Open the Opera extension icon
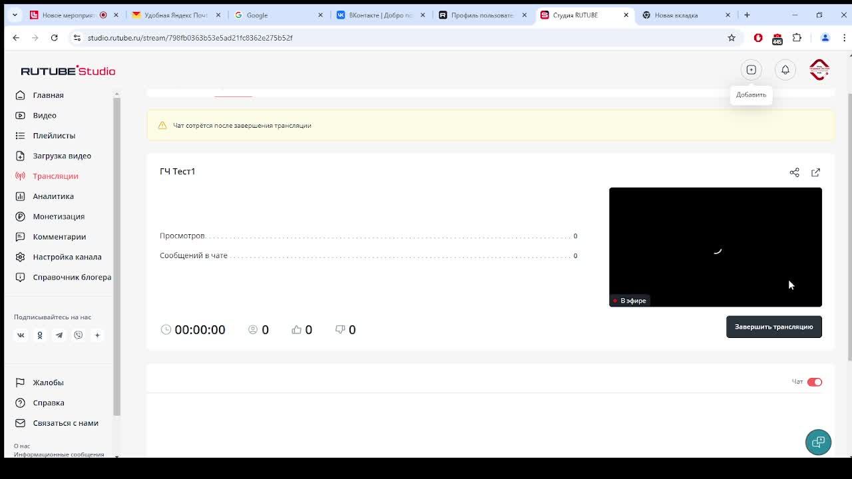 (758, 38)
